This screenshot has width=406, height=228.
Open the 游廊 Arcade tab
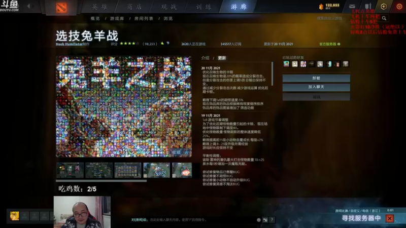pos(239,7)
